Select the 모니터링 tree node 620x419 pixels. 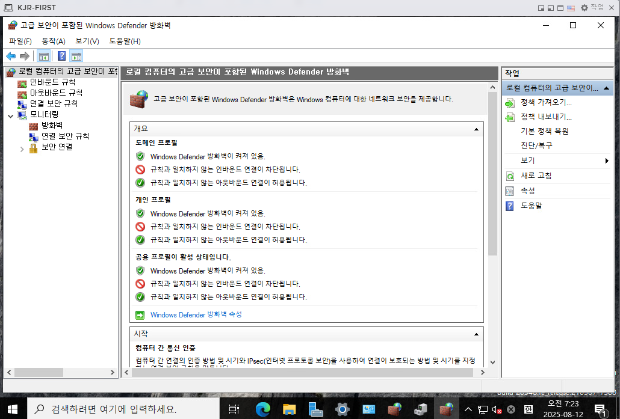[x=45, y=115]
